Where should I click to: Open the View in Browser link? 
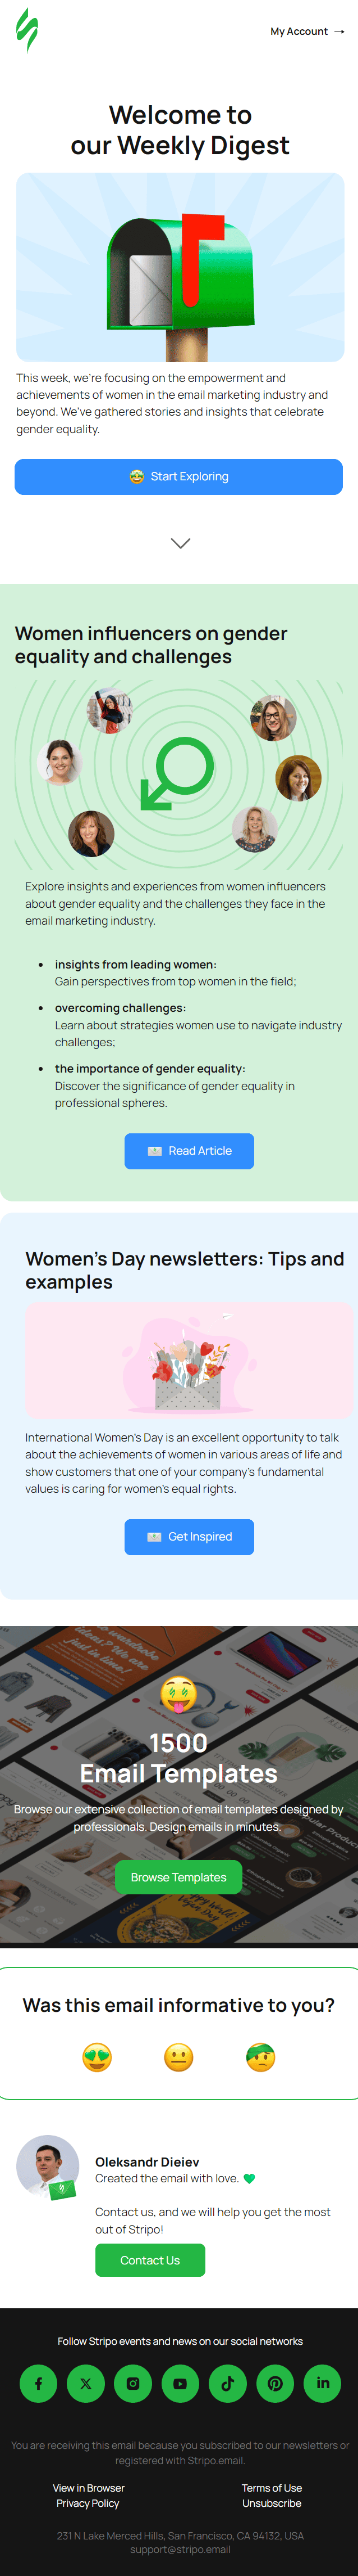click(x=89, y=2487)
